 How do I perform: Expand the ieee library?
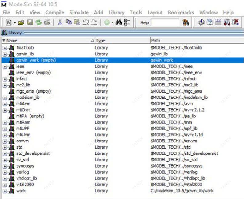5,67
